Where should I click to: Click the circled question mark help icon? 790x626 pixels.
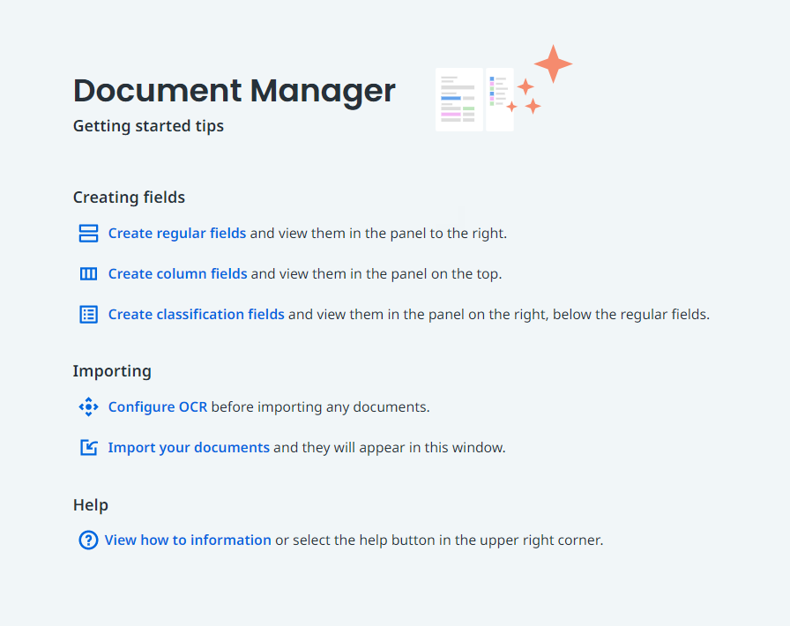tap(88, 540)
